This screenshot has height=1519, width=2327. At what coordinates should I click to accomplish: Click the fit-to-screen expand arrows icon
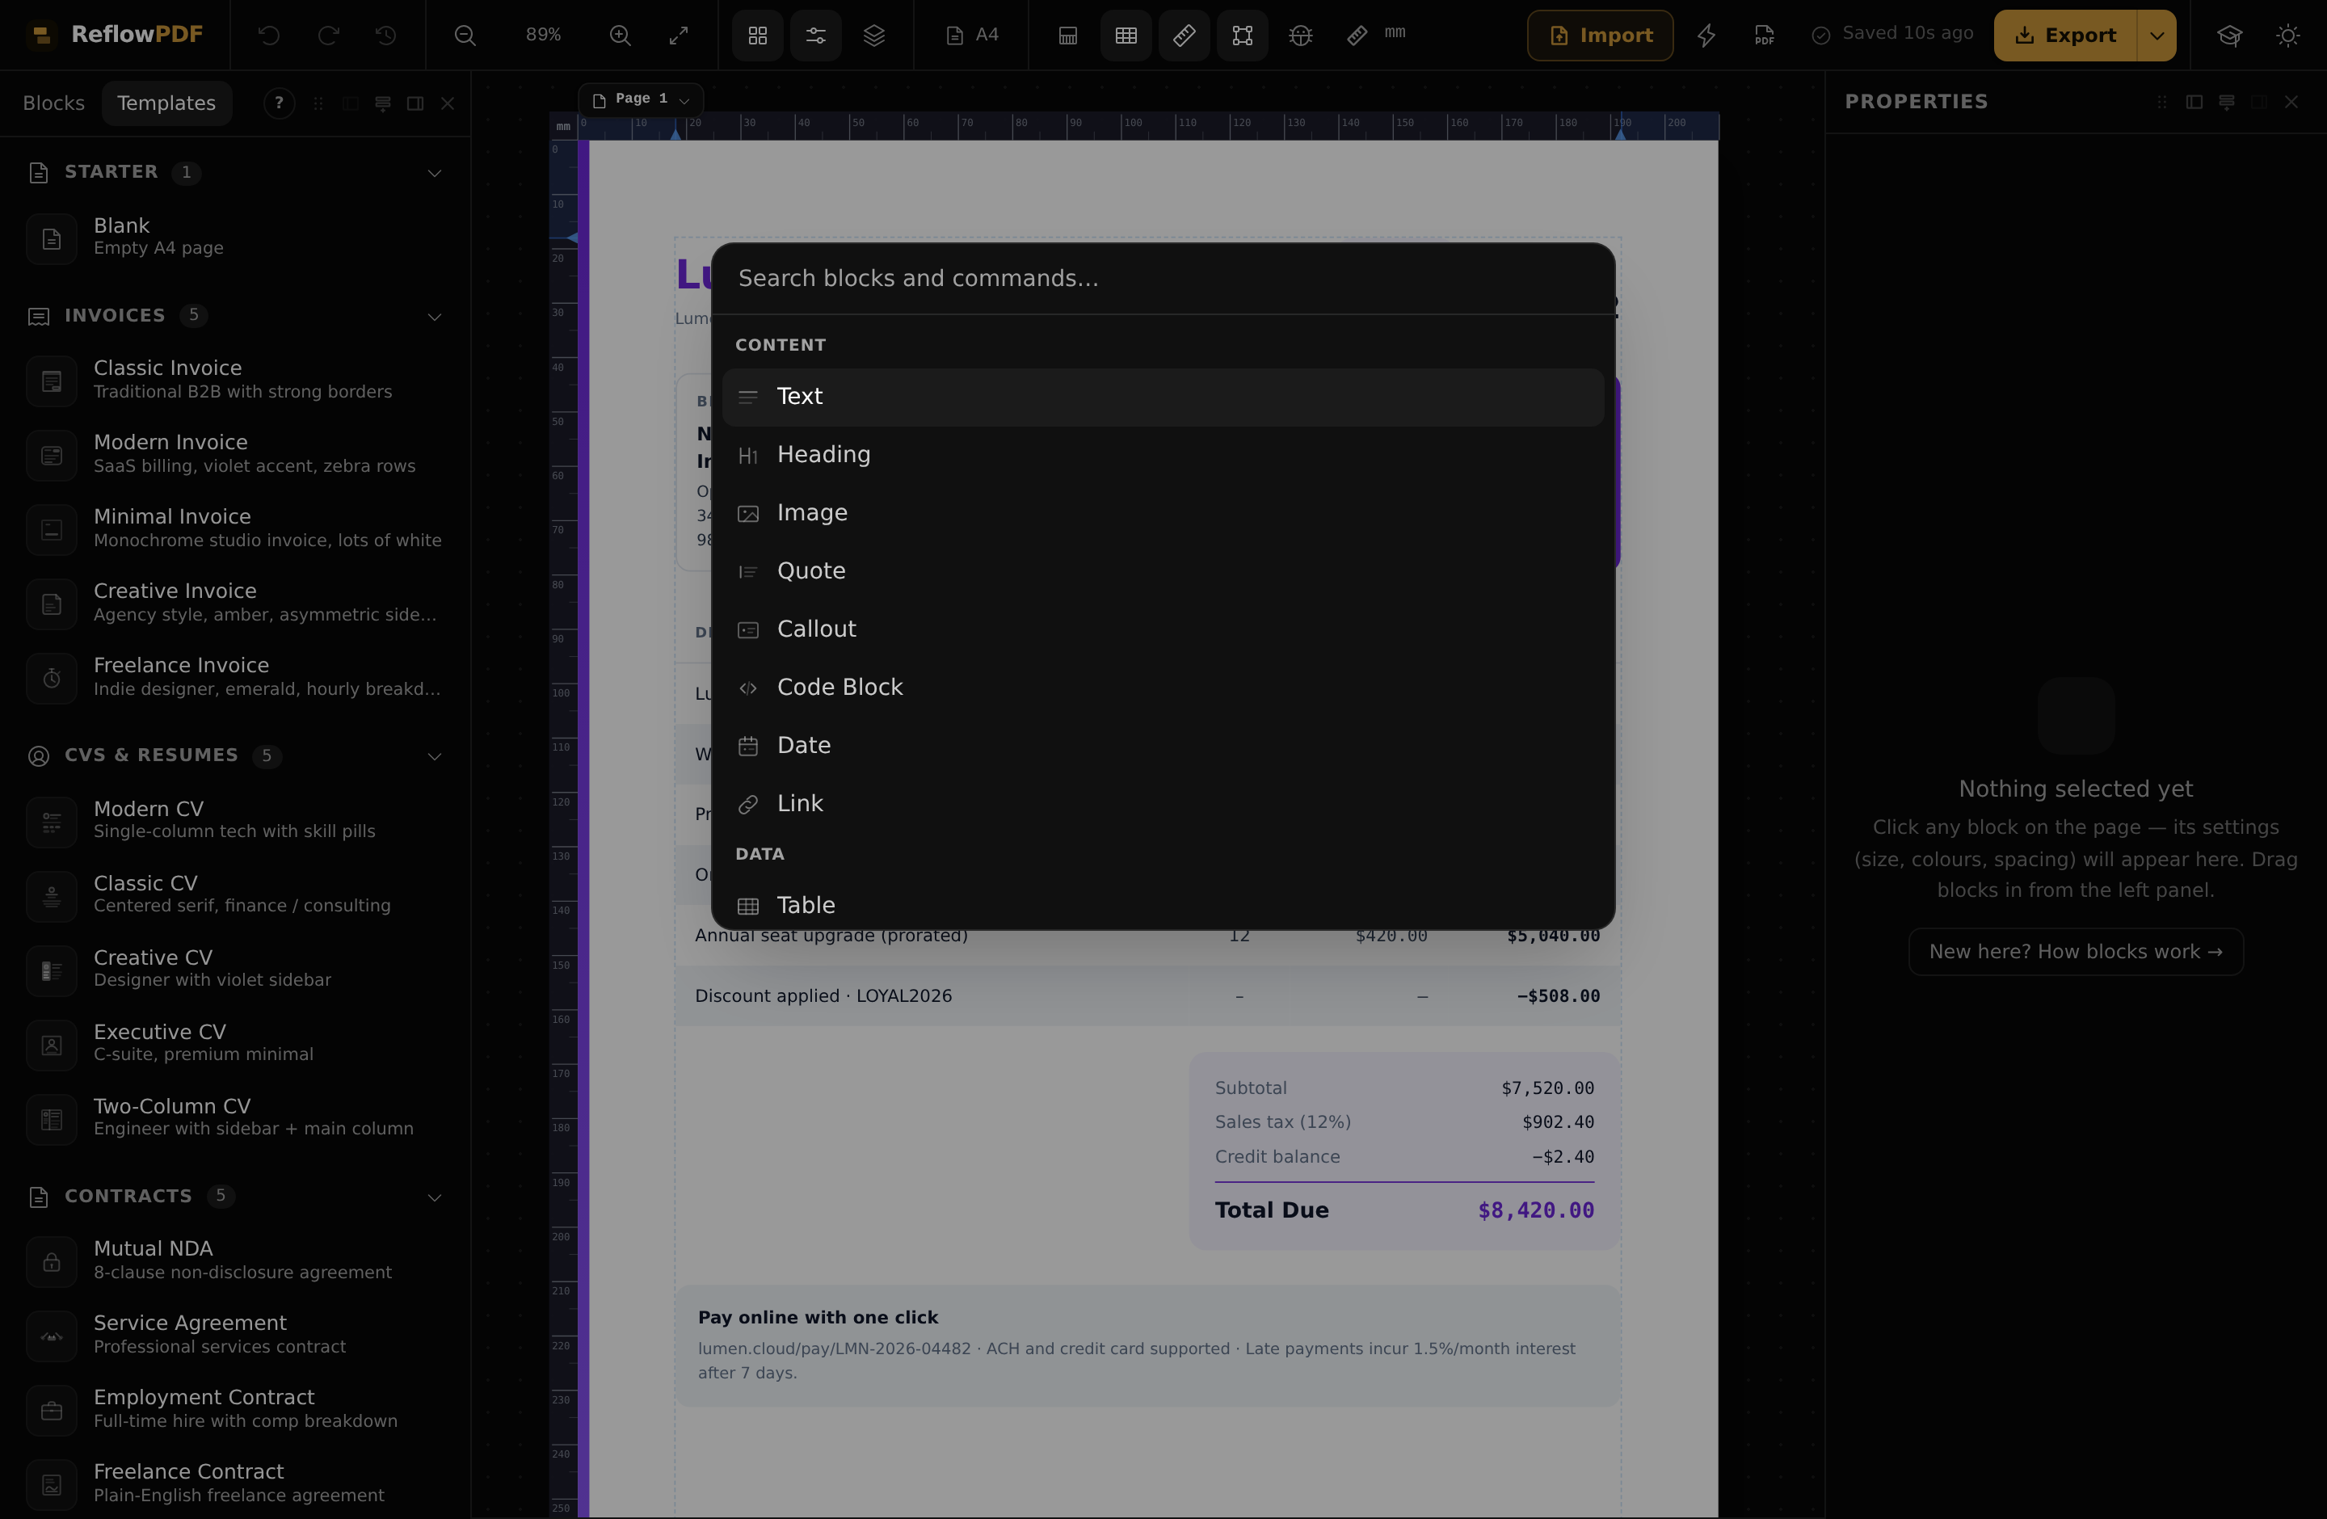[679, 36]
